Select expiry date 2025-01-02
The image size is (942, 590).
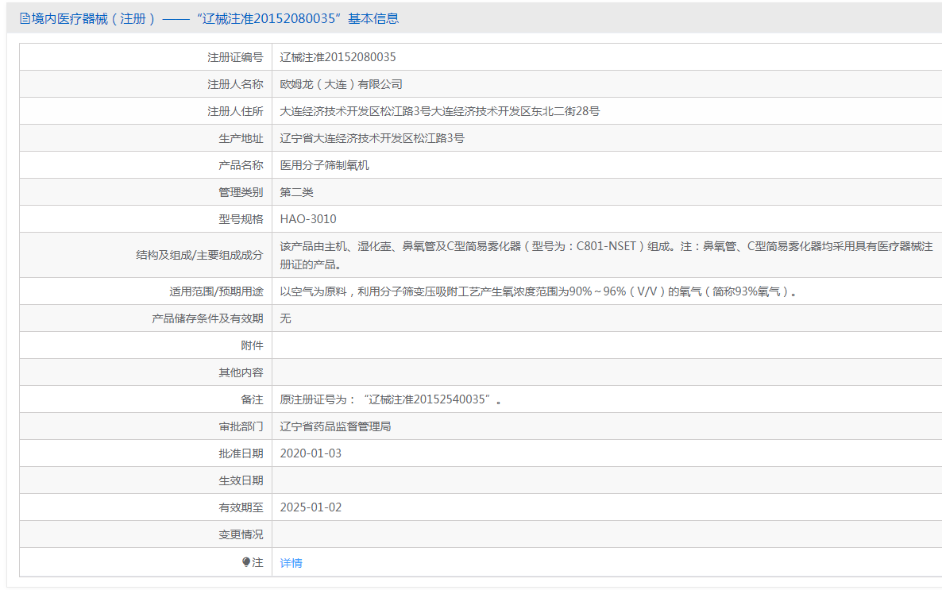[311, 507]
